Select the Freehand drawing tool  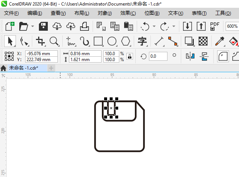point(71,41)
